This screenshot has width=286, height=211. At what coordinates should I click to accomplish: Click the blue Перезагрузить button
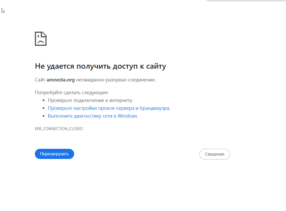54,154
